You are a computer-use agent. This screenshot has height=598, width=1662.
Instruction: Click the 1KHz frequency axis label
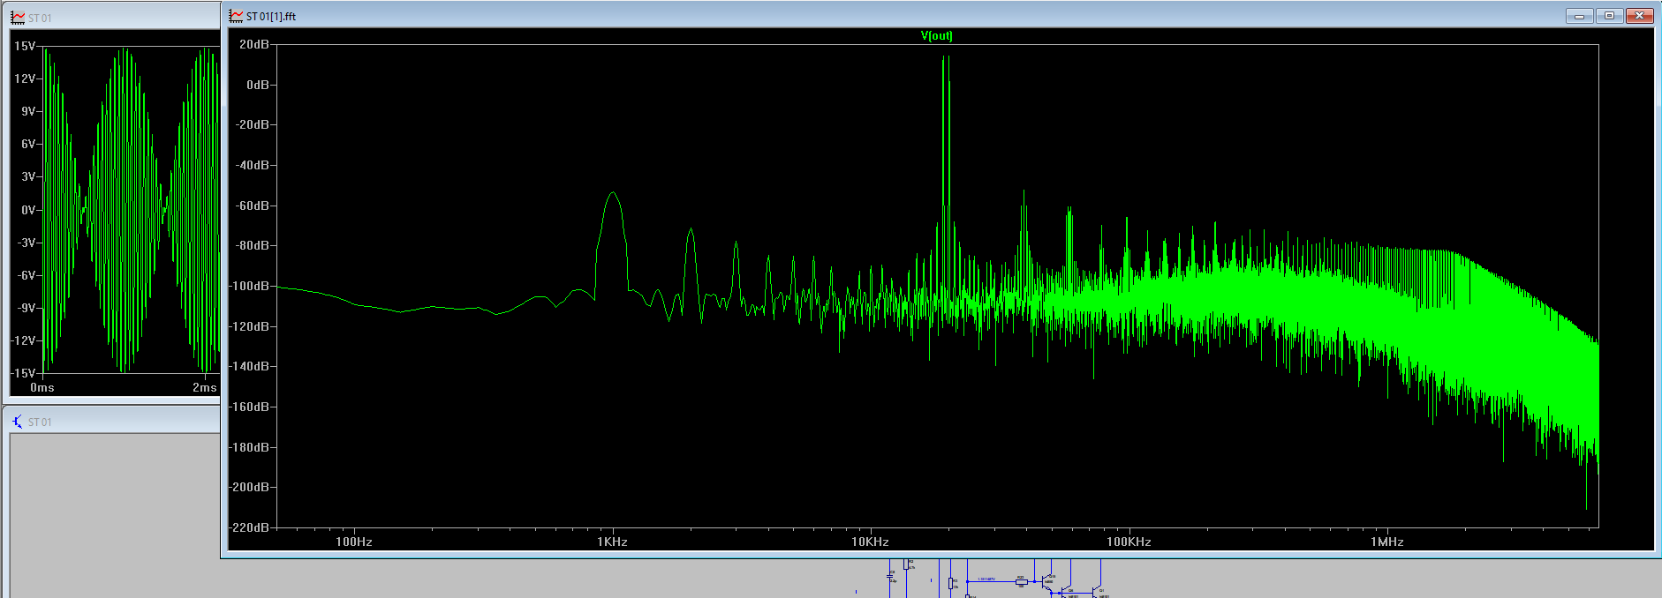point(612,542)
